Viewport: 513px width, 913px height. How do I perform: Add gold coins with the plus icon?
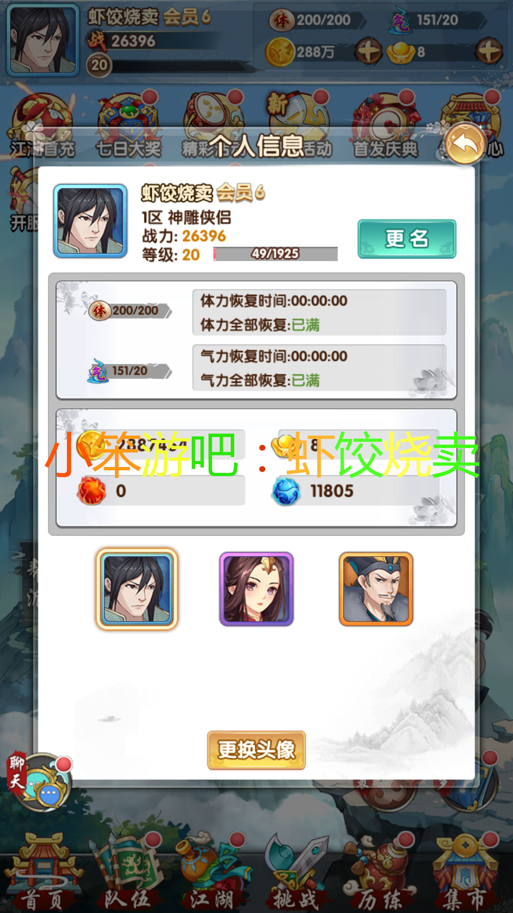369,51
